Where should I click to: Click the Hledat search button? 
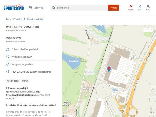tap(113, 8)
